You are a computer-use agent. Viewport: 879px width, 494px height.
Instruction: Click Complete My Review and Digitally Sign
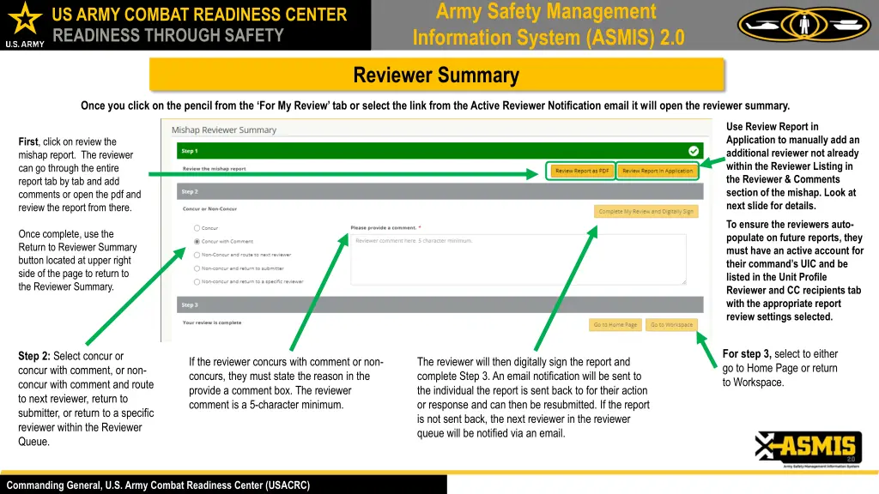coord(646,210)
